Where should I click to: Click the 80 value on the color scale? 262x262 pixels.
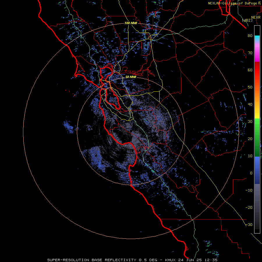(250, 36)
